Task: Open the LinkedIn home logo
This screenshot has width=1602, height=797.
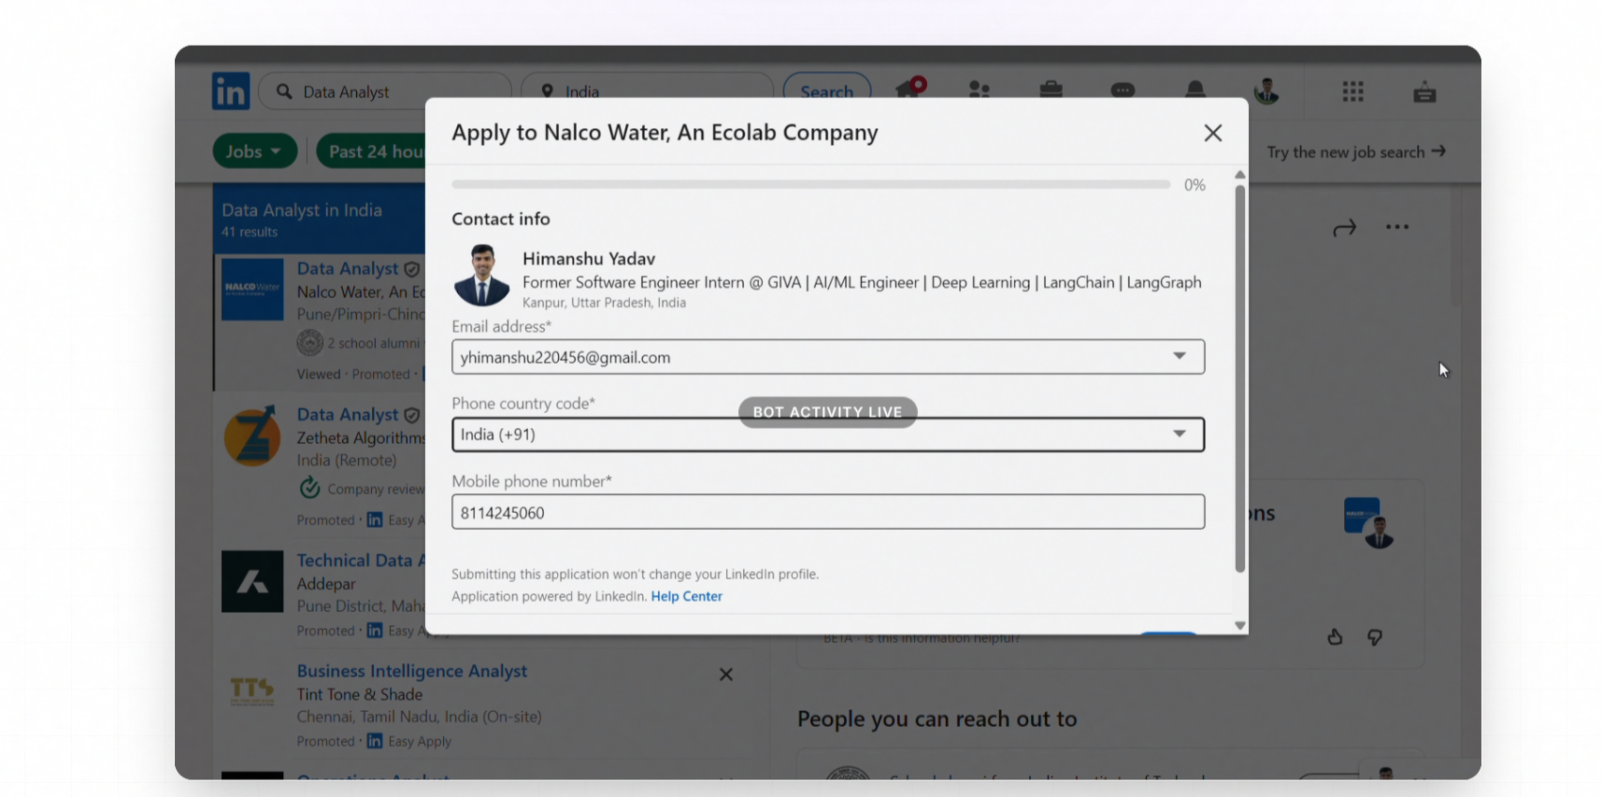Action: click(231, 92)
